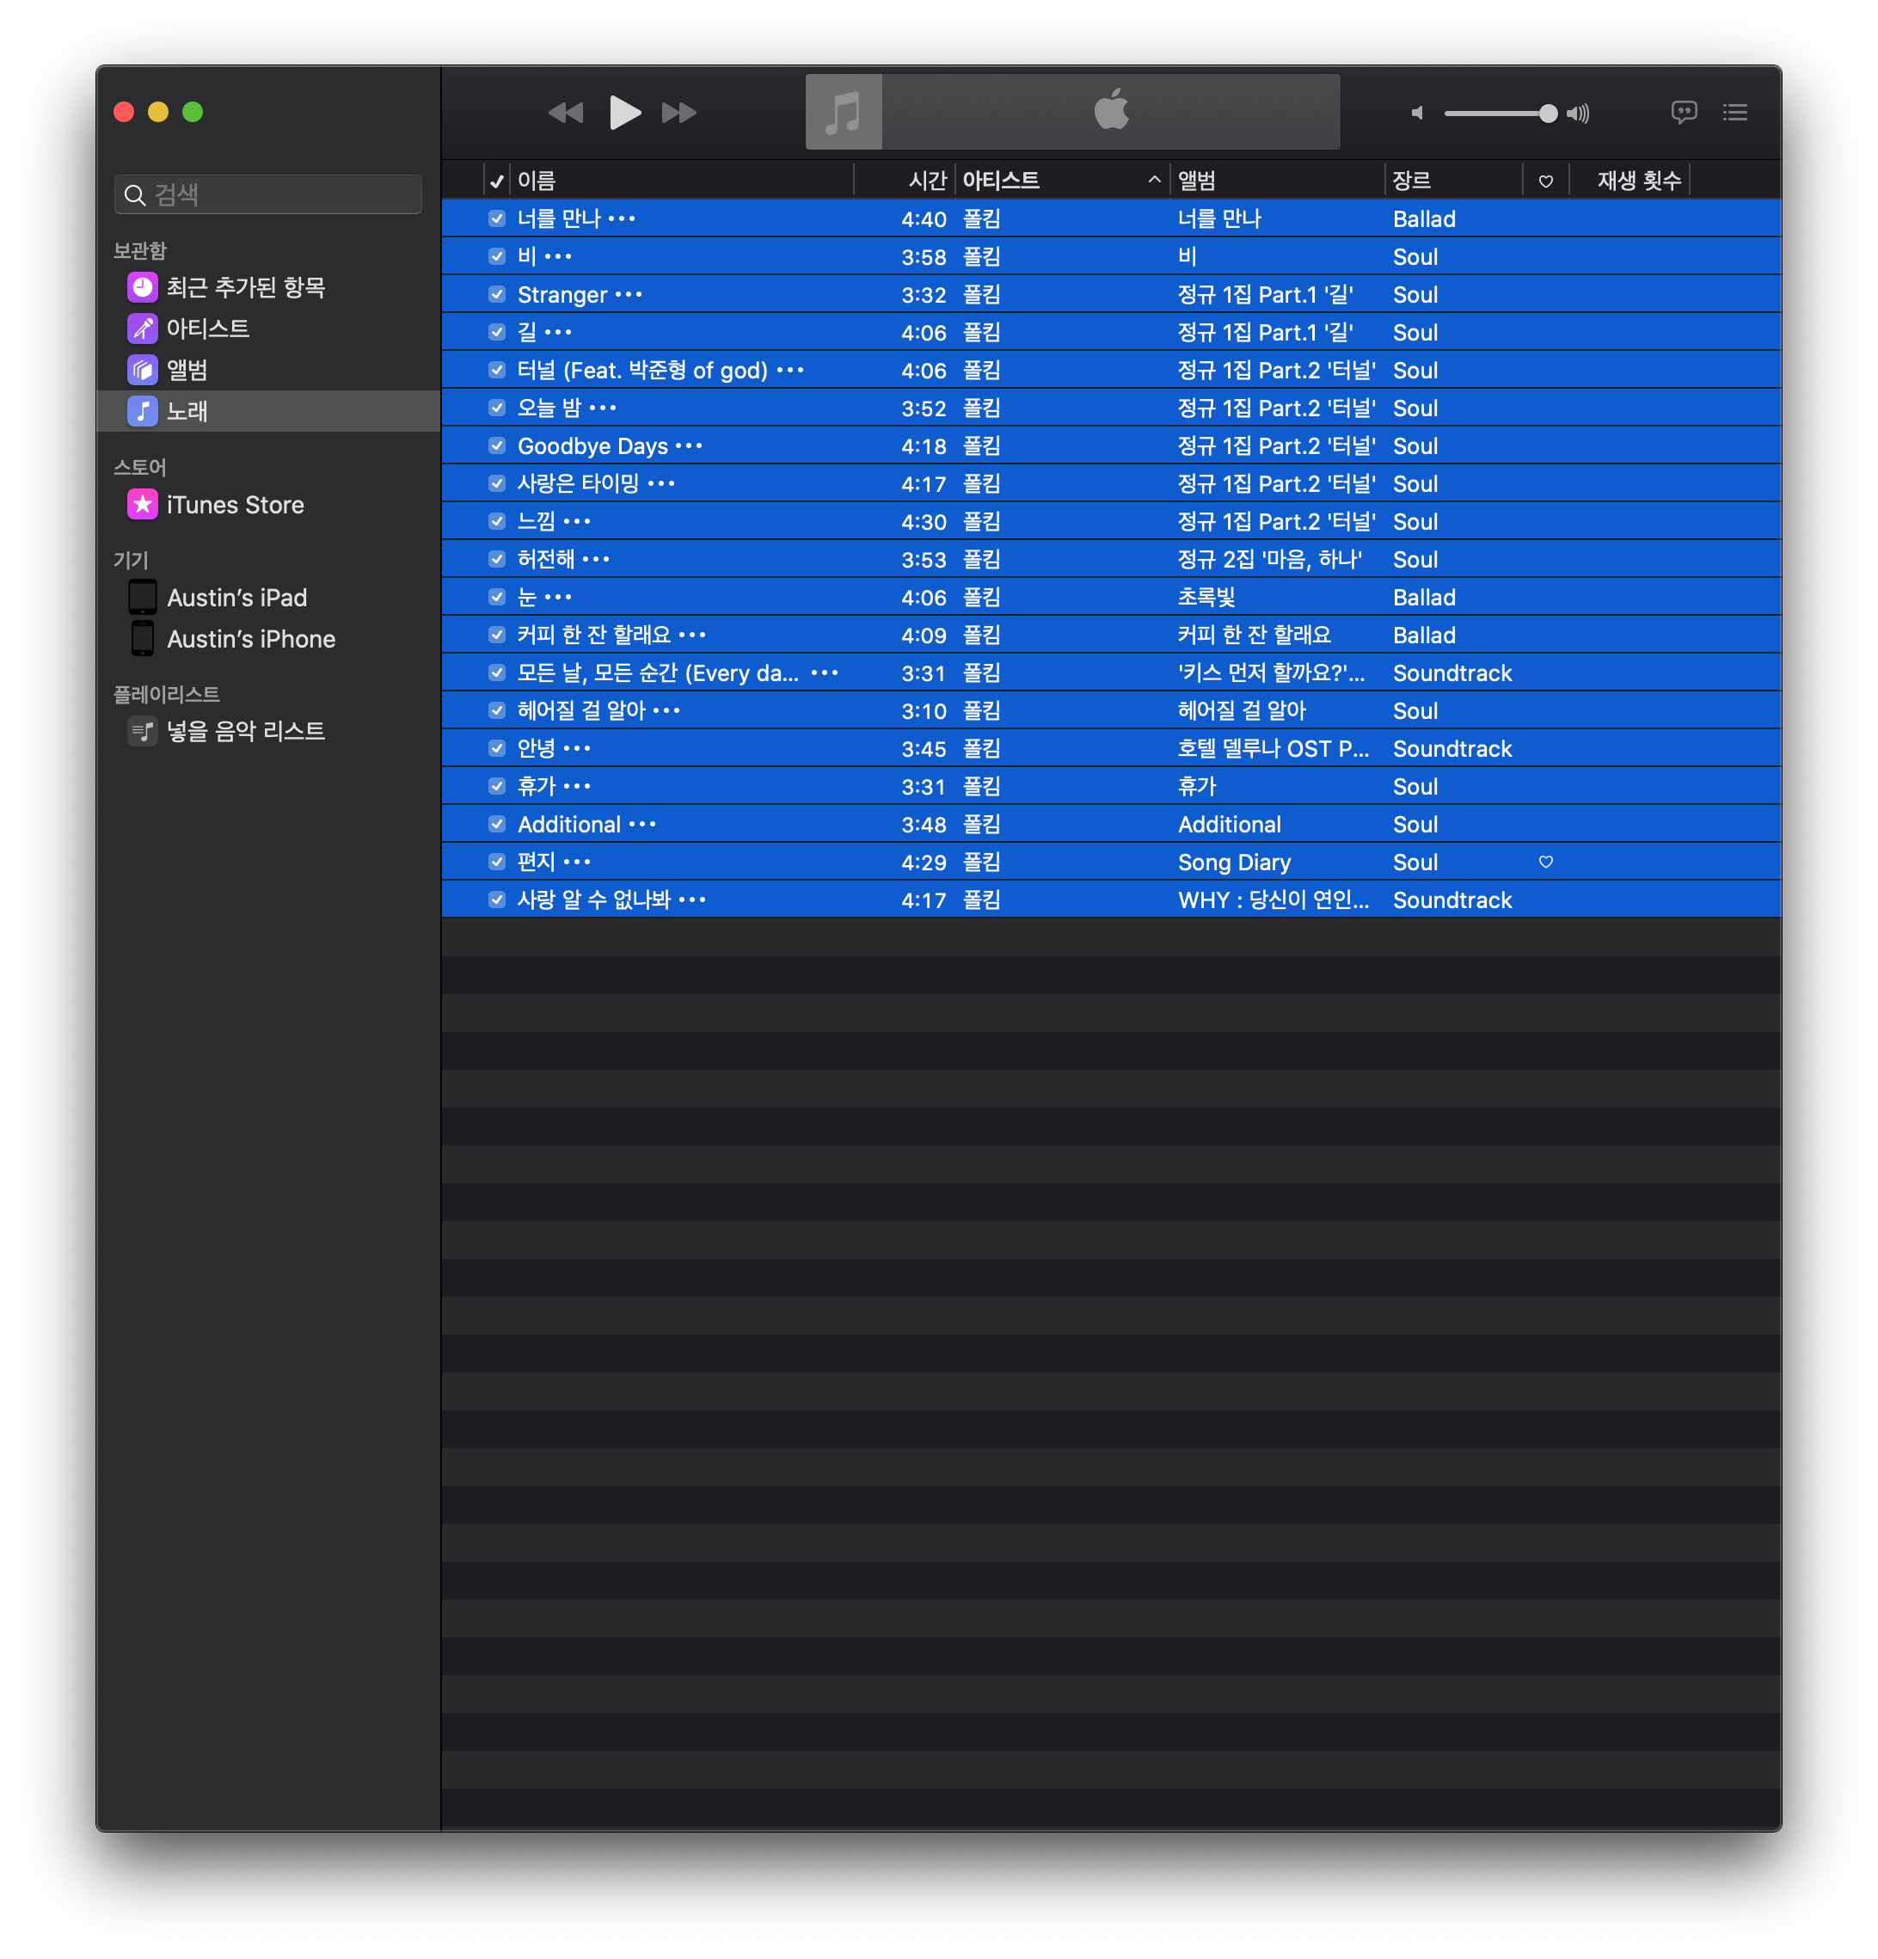
Task: Select Austin's iPhone device
Action: (x=251, y=639)
